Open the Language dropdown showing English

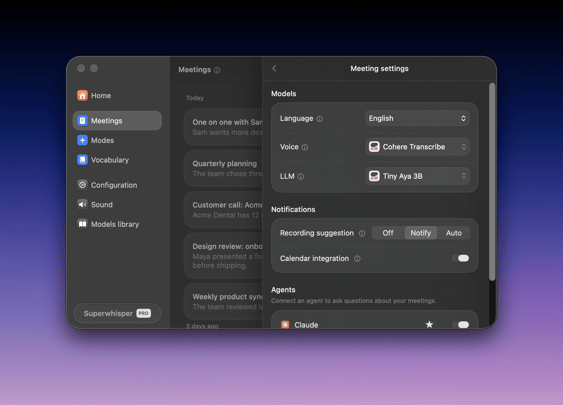point(417,118)
